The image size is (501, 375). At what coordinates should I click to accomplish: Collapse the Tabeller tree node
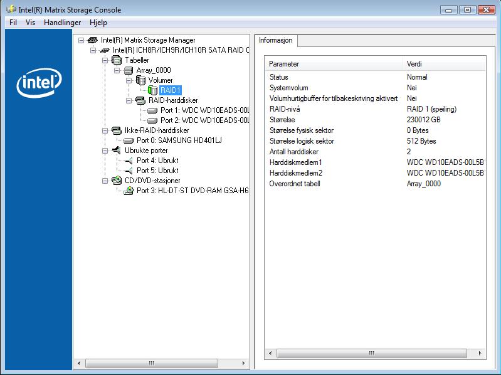[105, 60]
